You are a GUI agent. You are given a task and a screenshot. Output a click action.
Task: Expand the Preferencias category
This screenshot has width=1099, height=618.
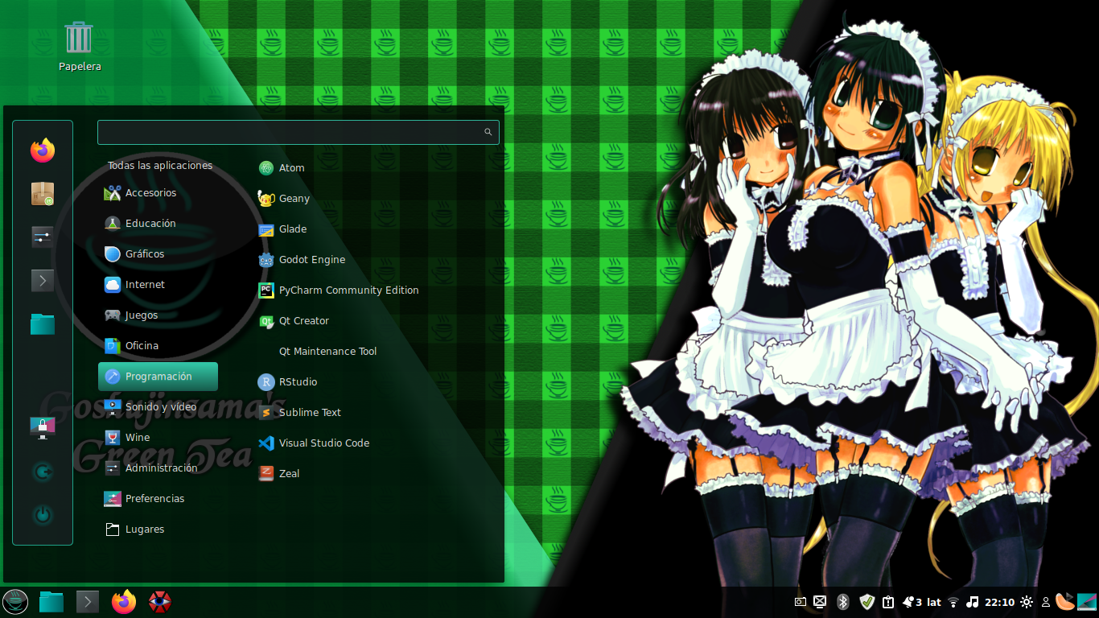click(x=154, y=499)
